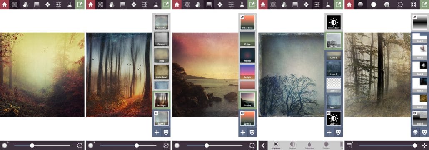Open the Soft Light blend mode selector
429x150 pixels.
click(162, 100)
